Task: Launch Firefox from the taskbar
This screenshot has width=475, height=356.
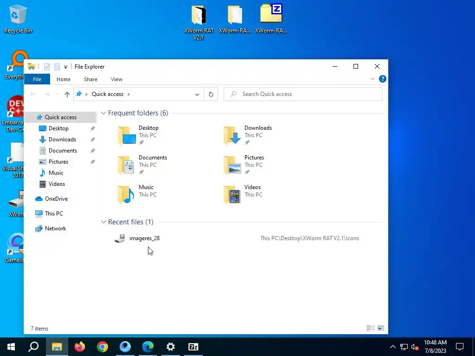Action: (80, 347)
